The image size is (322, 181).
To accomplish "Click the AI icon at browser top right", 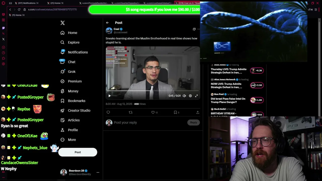I will (310, 10).
